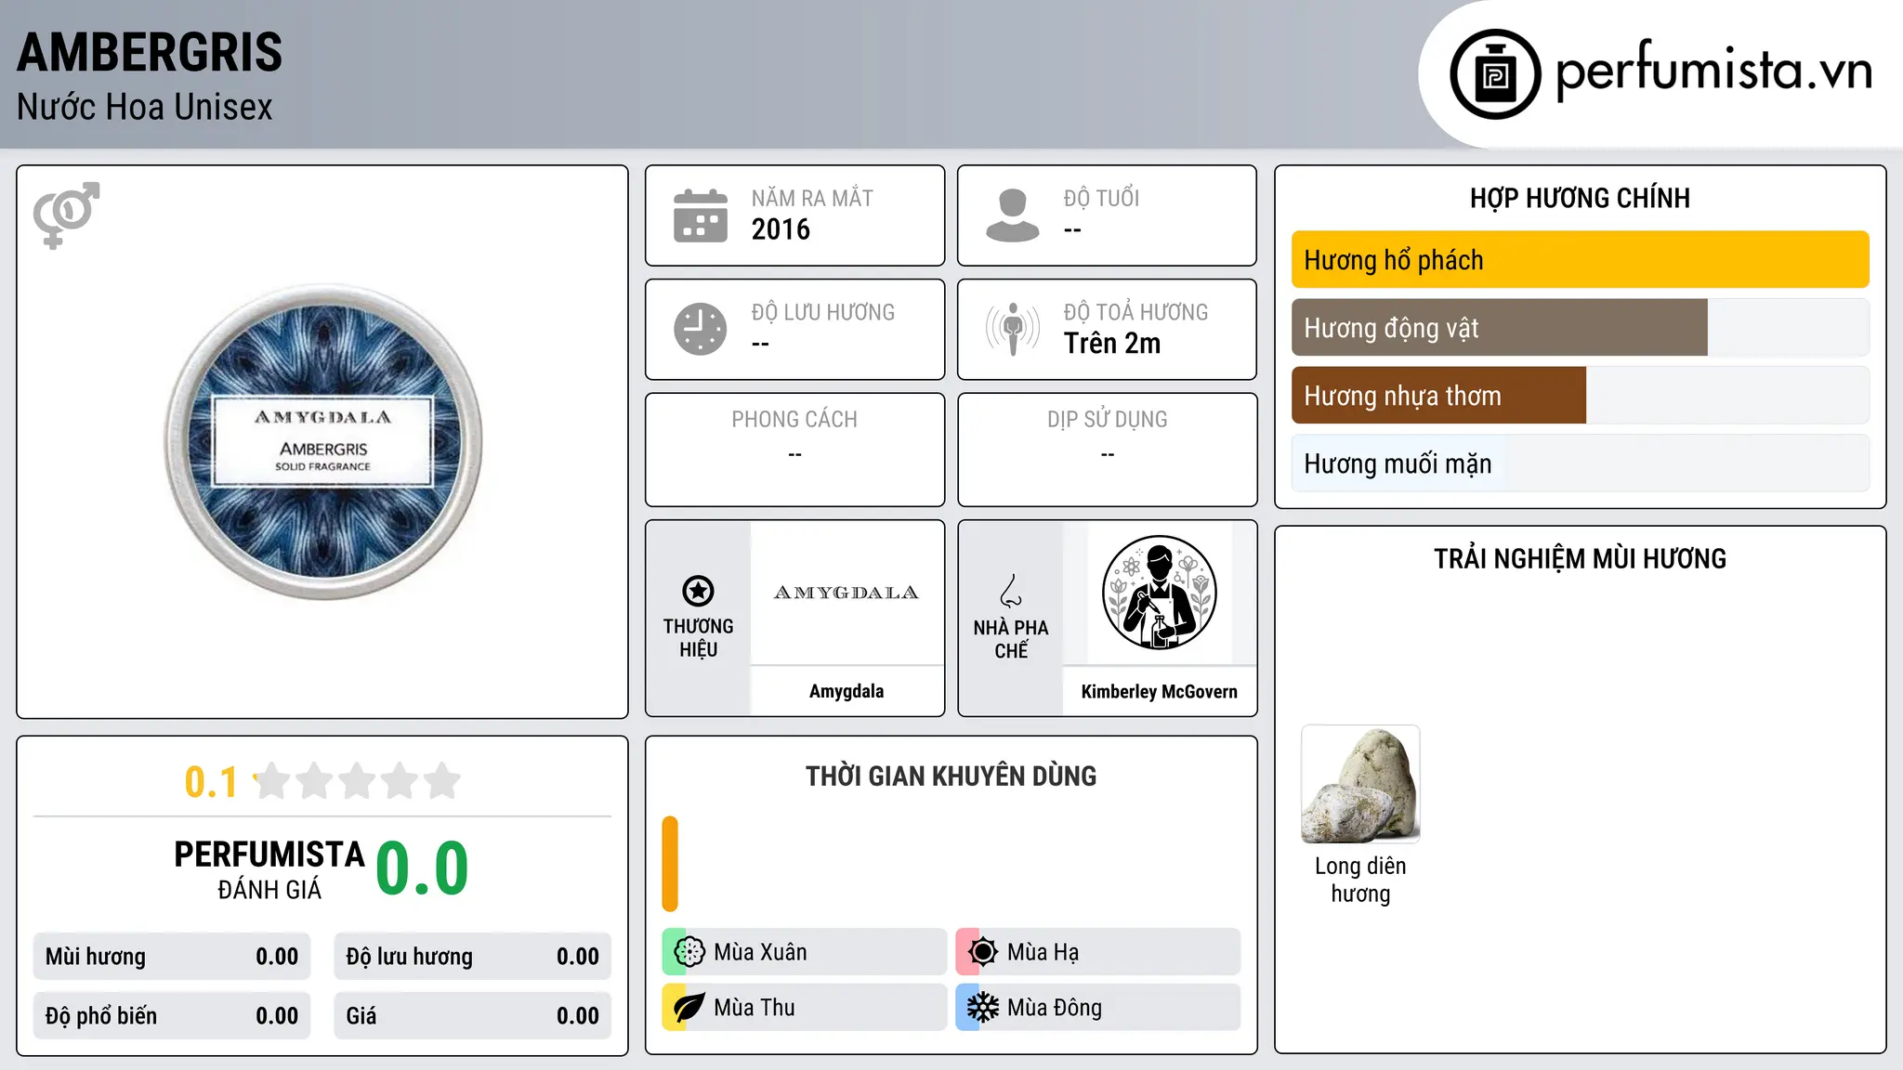Click the Độ phổ biến 0.00 score row
Viewport: 1903px width, 1070px height.
click(x=172, y=1016)
